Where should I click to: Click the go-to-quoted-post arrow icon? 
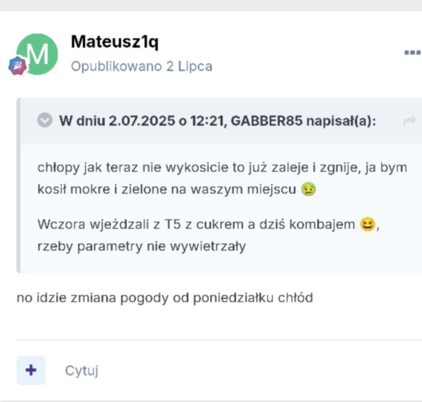point(409,122)
